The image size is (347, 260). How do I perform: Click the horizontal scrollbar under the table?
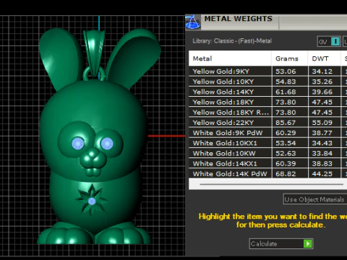coord(271,184)
